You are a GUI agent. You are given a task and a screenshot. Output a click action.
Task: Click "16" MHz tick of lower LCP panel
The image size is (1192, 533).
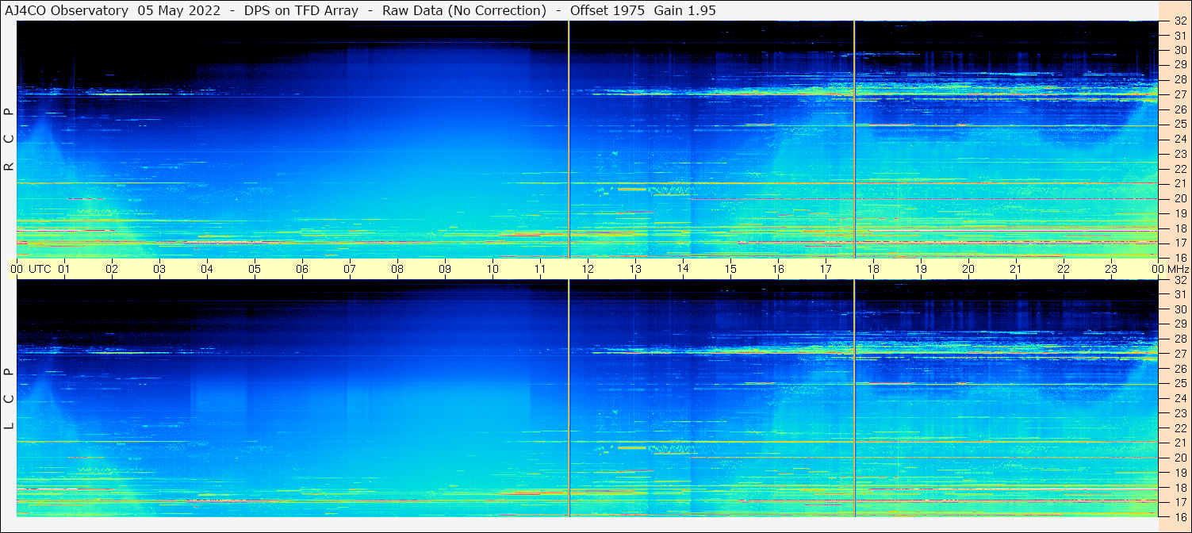(x=1179, y=517)
